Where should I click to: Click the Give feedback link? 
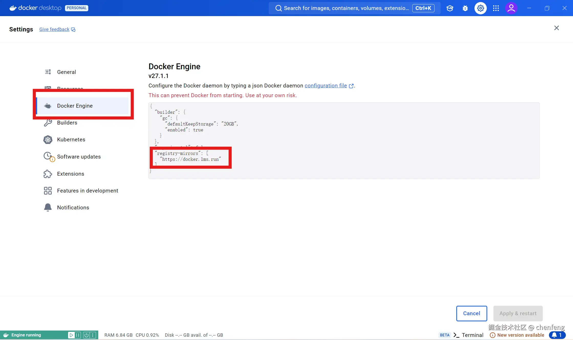pyautogui.click(x=55, y=29)
